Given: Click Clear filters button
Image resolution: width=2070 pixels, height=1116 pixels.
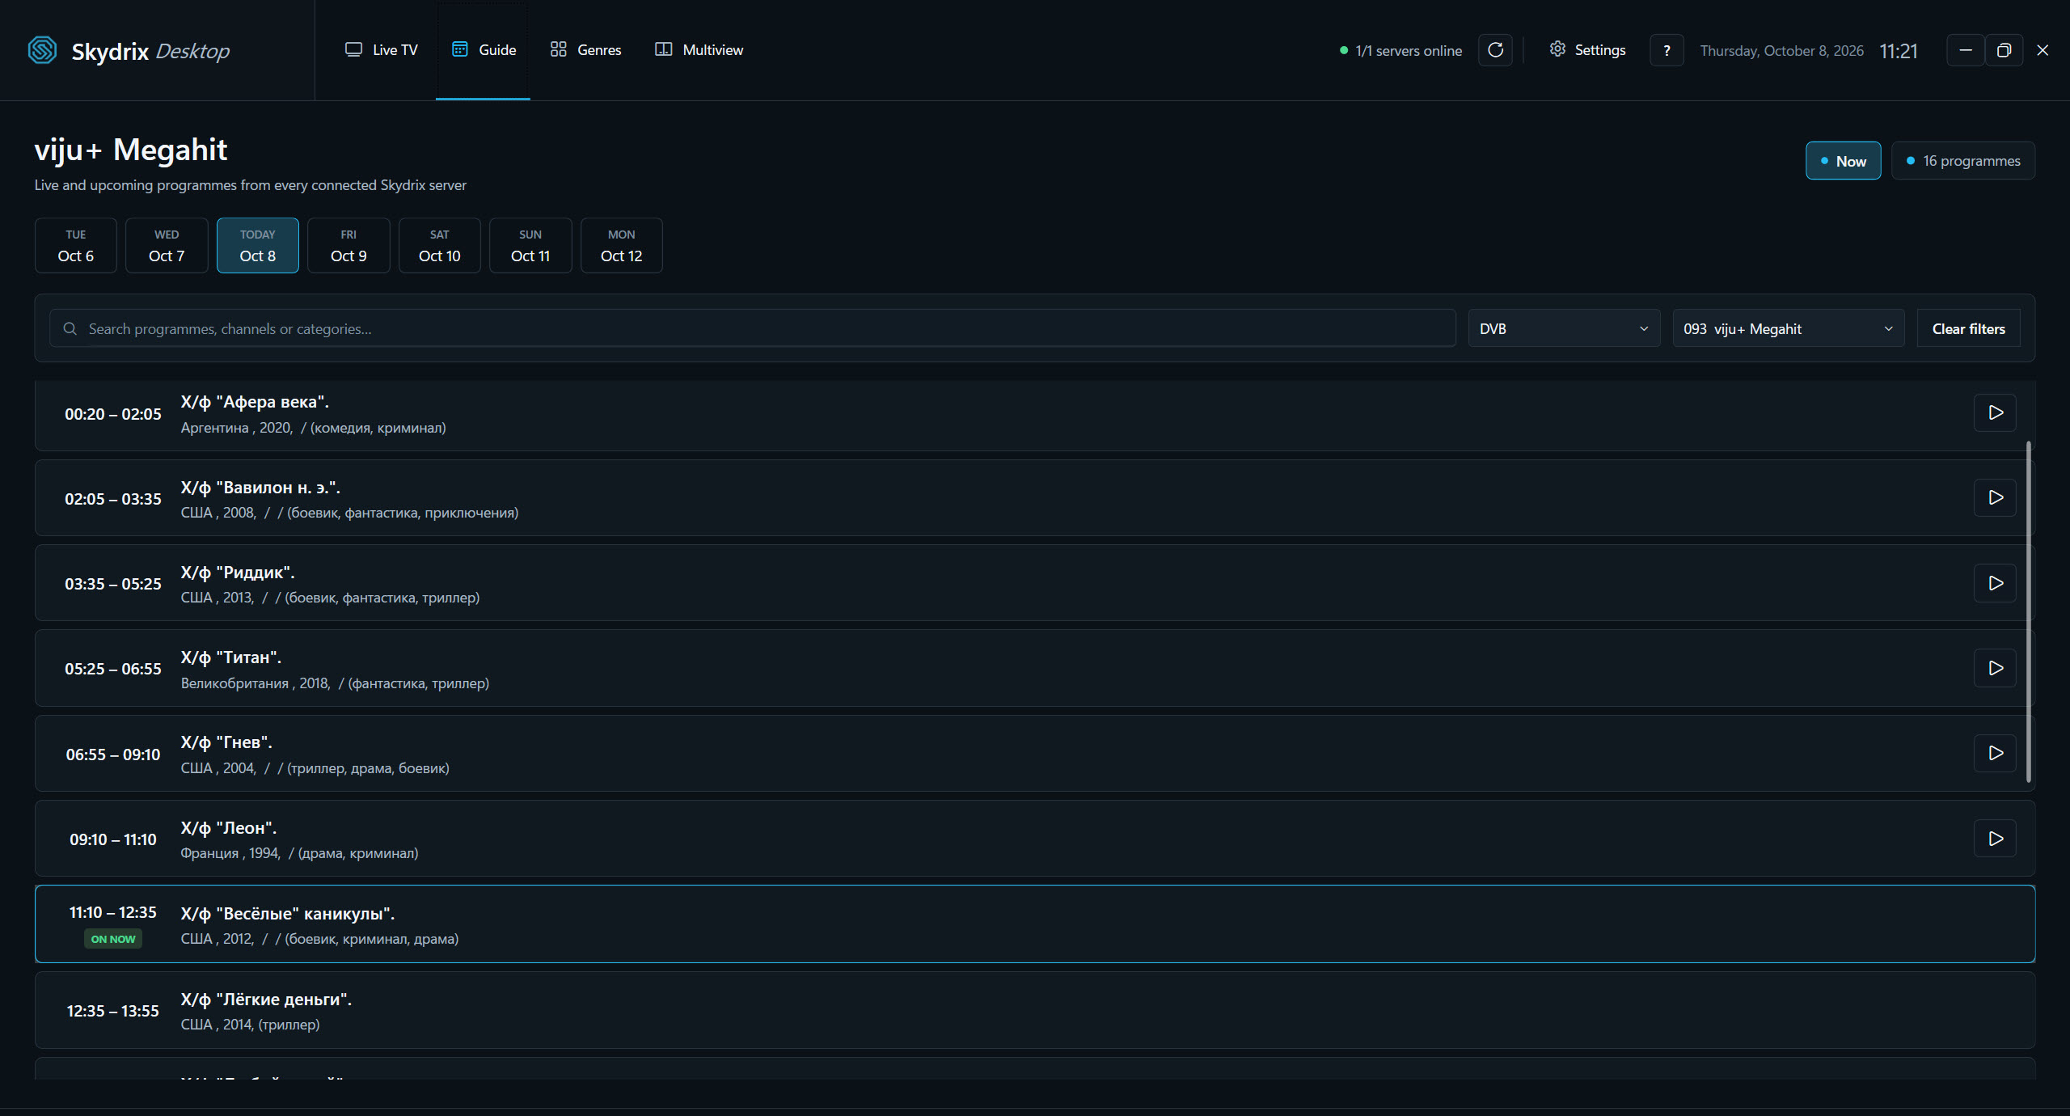Looking at the screenshot, I should click(1968, 329).
